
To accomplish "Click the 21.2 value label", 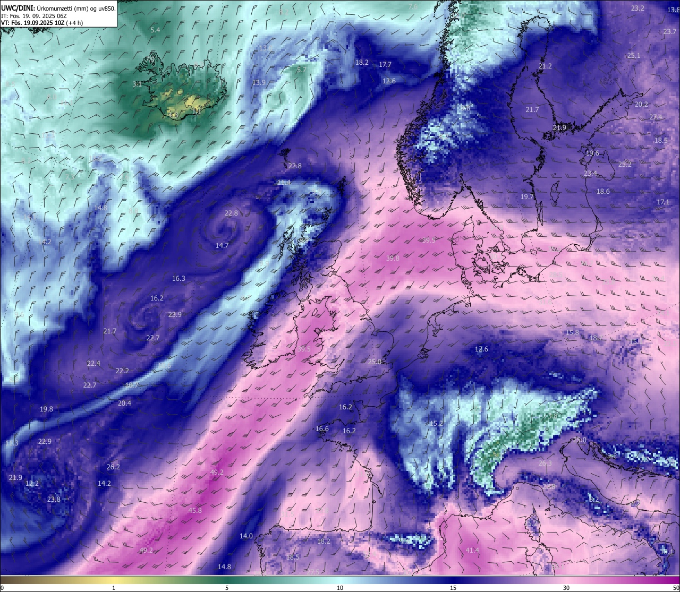I will pyautogui.click(x=545, y=66).
